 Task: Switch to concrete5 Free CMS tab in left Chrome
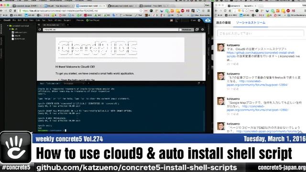coord(154,6)
